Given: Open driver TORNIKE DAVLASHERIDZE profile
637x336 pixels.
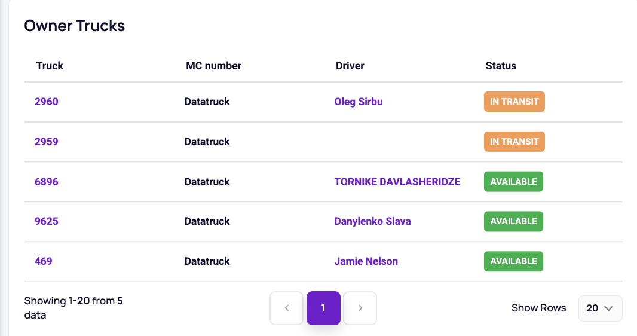Looking at the screenshot, I should click(397, 182).
